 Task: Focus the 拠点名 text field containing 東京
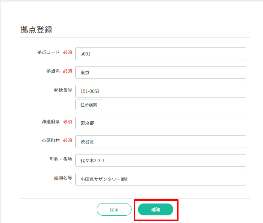[161, 73]
